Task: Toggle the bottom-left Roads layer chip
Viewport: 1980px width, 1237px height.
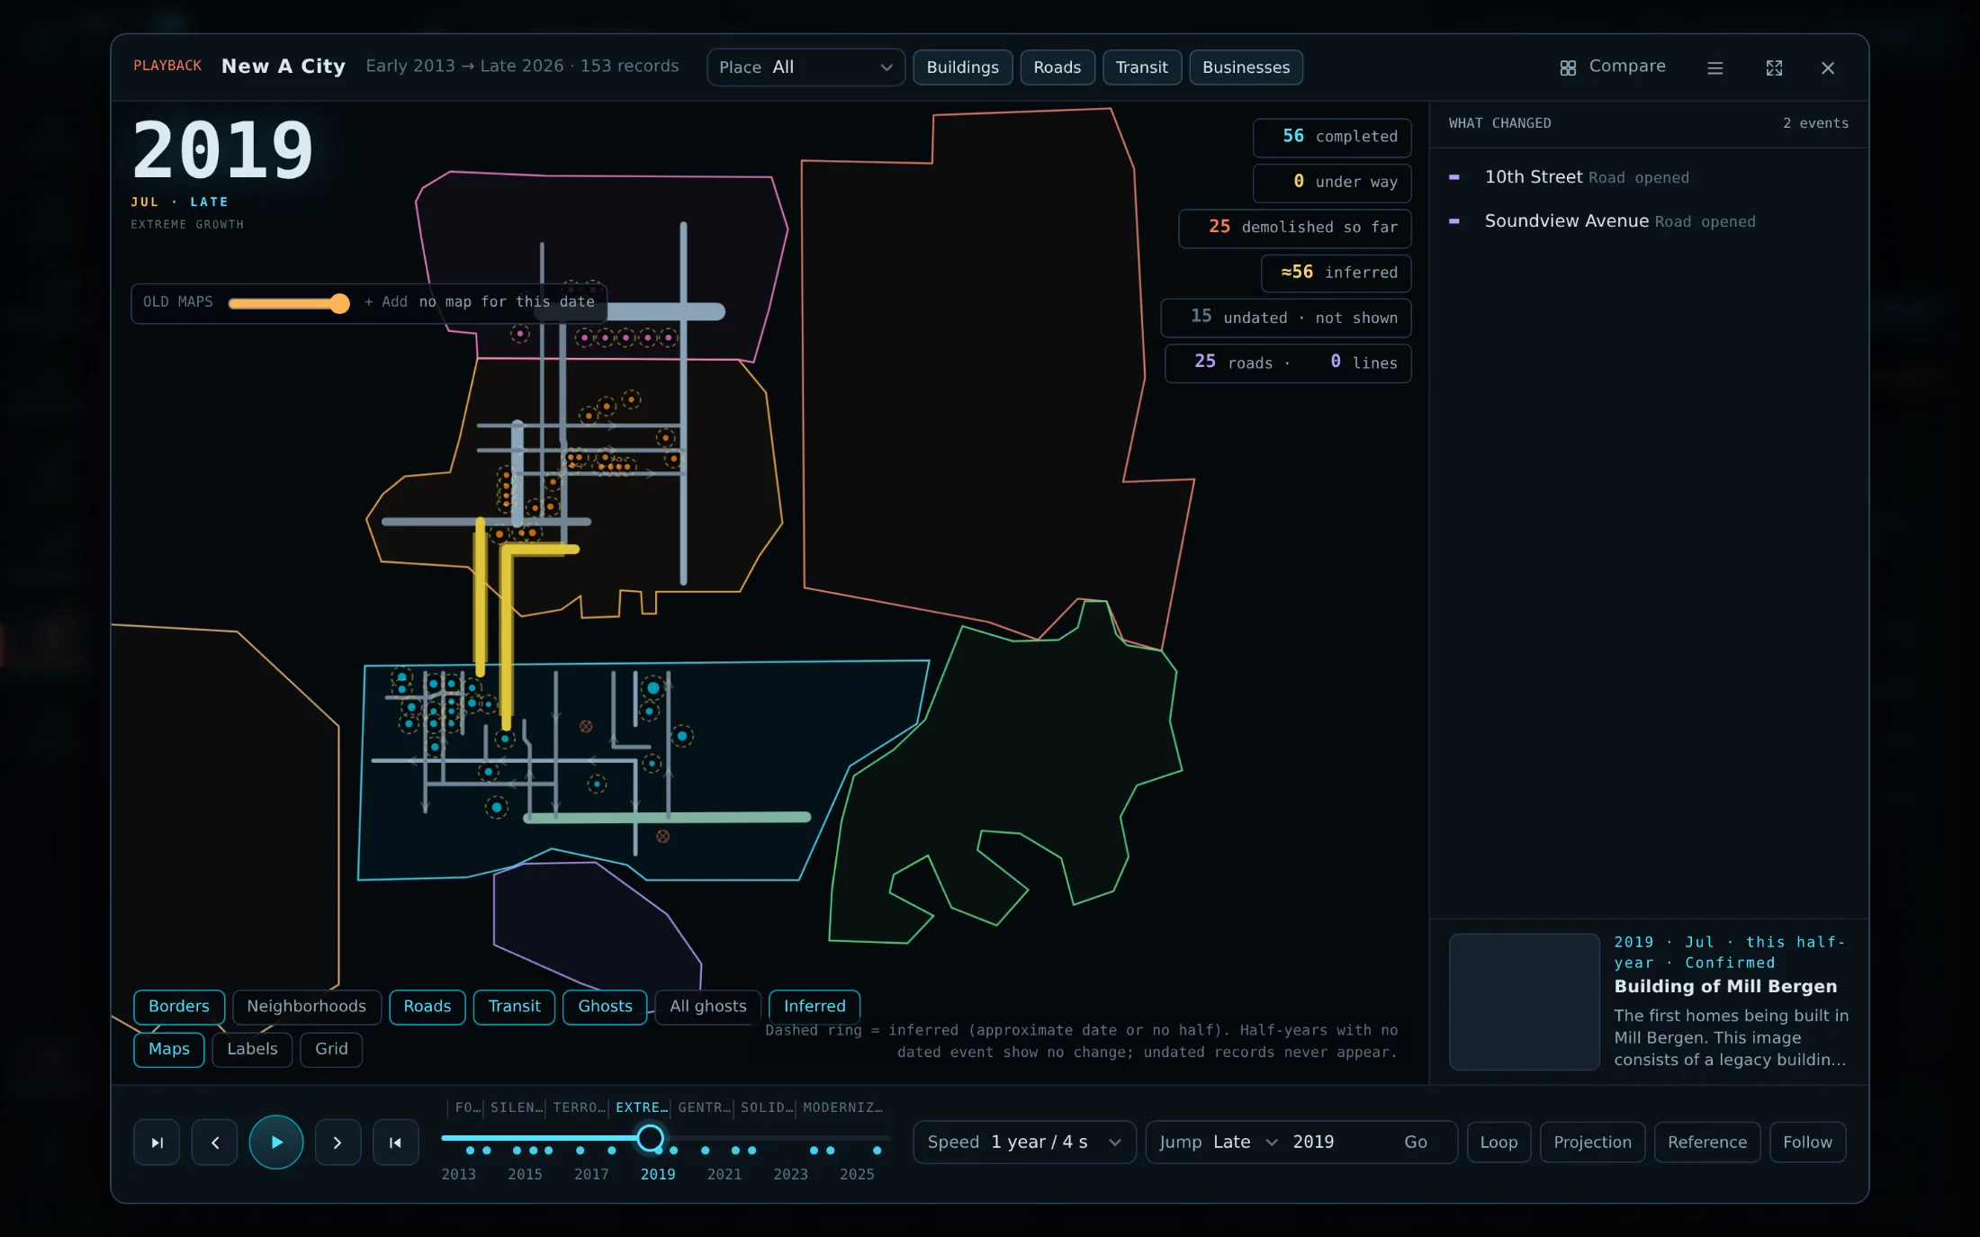Action: coord(427,1006)
